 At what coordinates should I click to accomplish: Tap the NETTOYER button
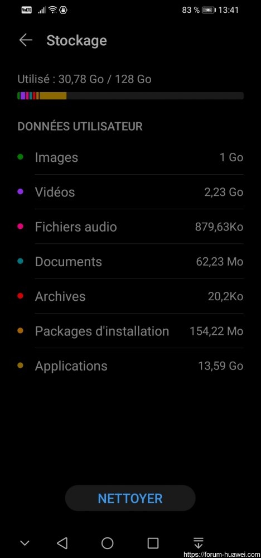130,498
